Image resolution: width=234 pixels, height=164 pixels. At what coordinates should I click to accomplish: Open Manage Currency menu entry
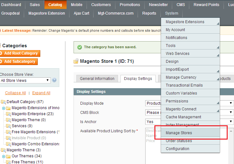click(x=190, y=77)
